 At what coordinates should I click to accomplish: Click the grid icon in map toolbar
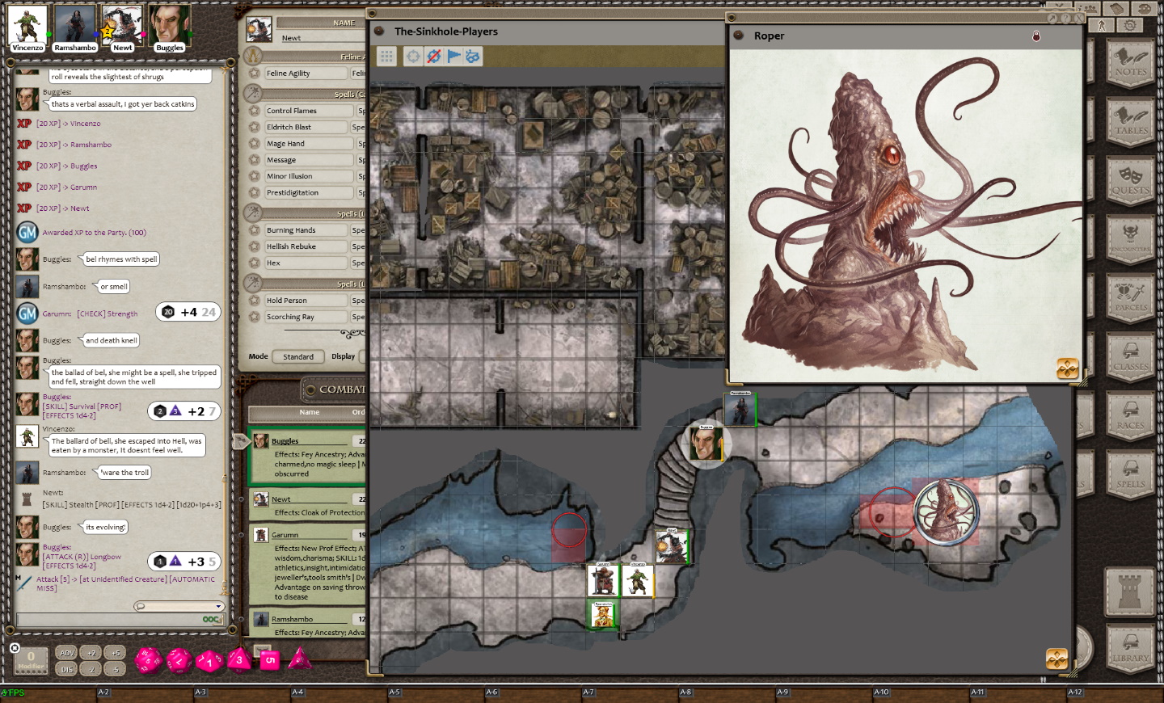pyautogui.click(x=386, y=57)
